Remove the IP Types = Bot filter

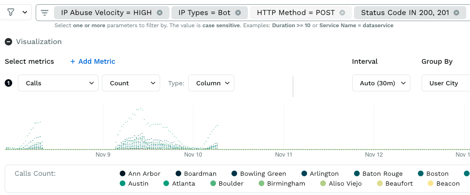238,13
